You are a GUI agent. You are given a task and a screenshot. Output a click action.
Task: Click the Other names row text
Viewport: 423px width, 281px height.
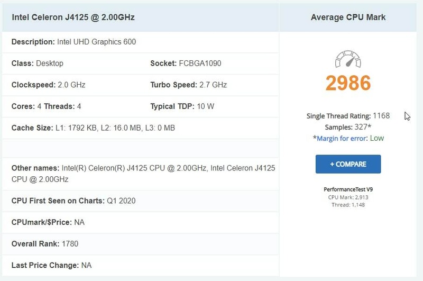point(143,174)
